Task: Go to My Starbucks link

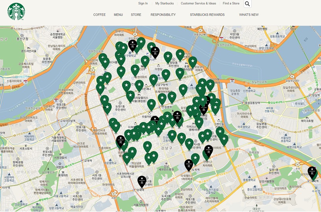Action: tap(164, 3)
